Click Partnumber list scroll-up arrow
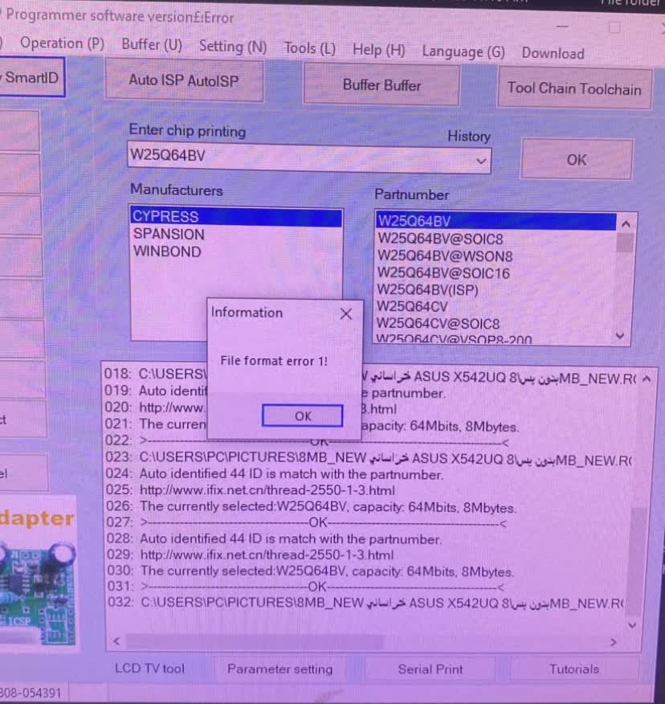665x704 pixels. click(626, 223)
